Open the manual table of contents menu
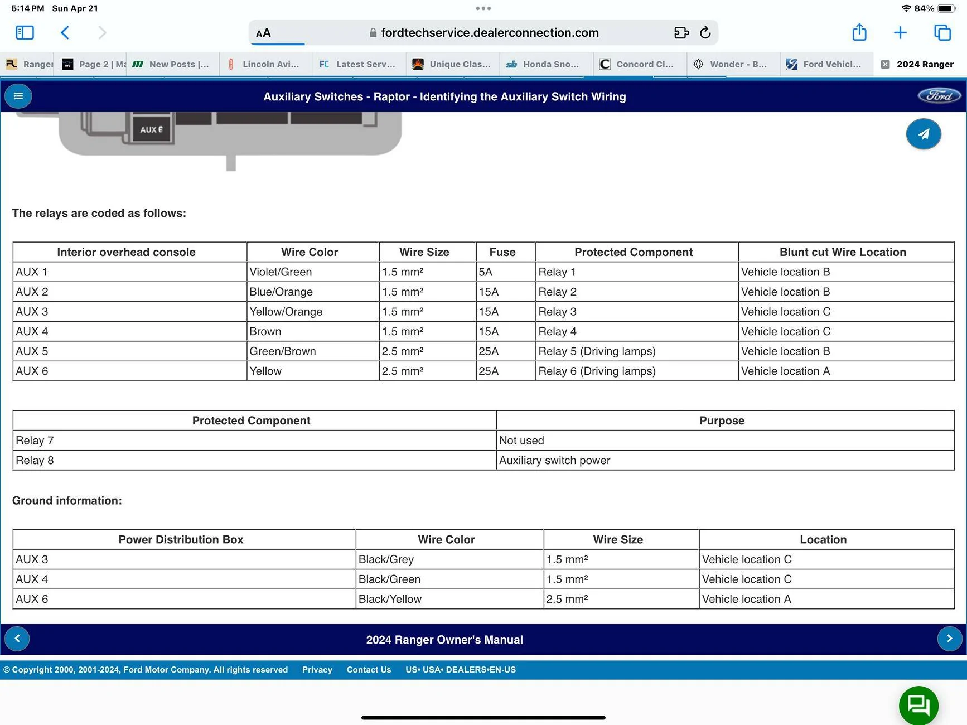967x725 pixels. point(18,96)
